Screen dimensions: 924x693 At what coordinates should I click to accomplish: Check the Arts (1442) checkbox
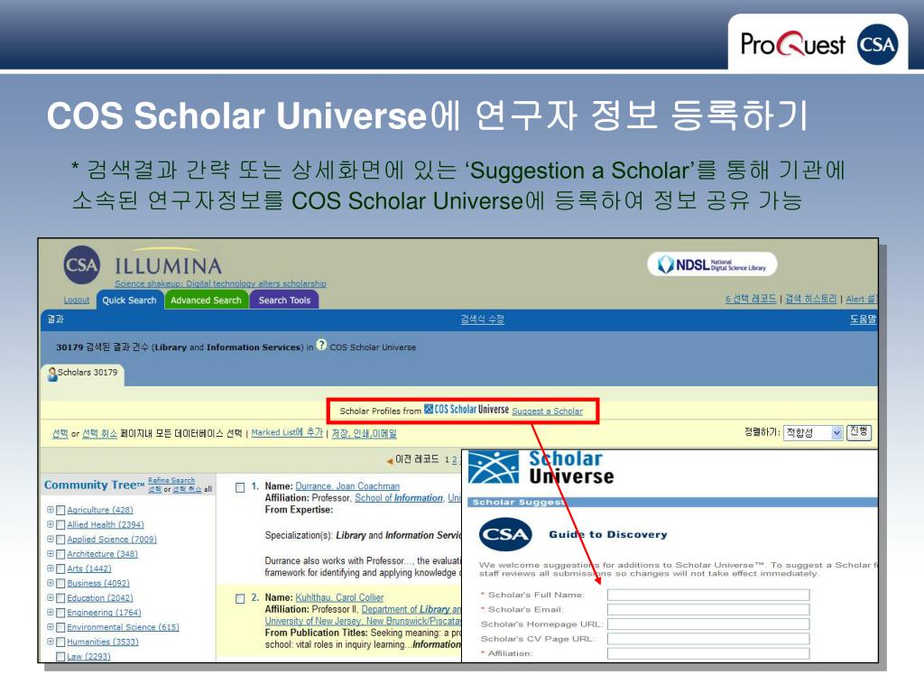pyautogui.click(x=60, y=569)
